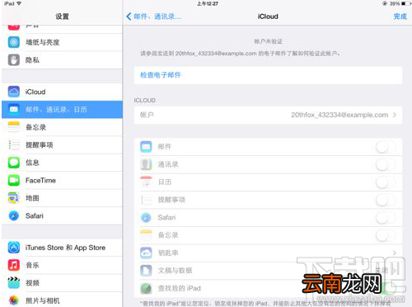Tap the Find My iPad (查找我的 iPad) icon
This screenshot has width=412, height=307.
[x=146, y=288]
